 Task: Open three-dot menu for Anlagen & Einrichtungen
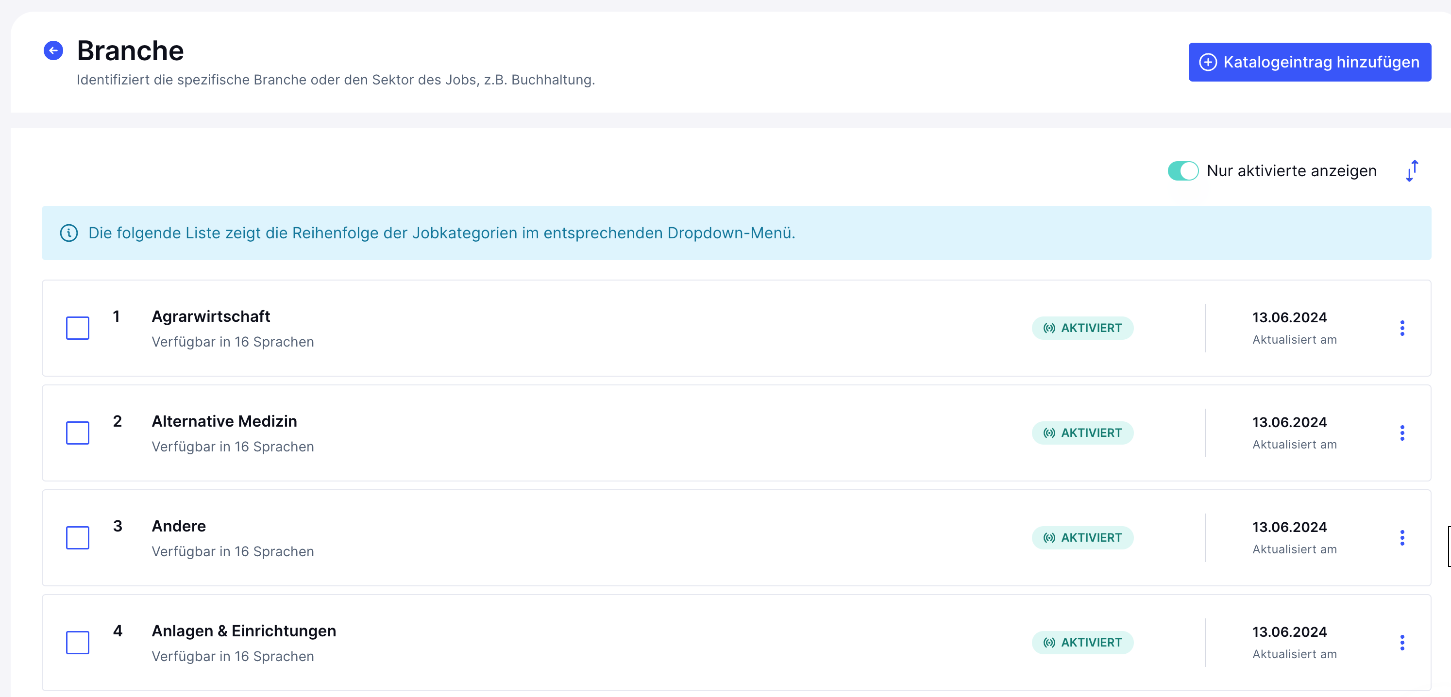(1402, 642)
